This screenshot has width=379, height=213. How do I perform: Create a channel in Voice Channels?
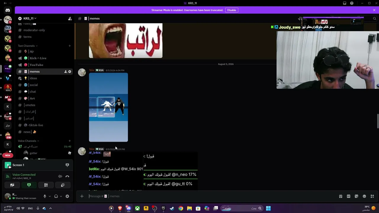pos(70,141)
